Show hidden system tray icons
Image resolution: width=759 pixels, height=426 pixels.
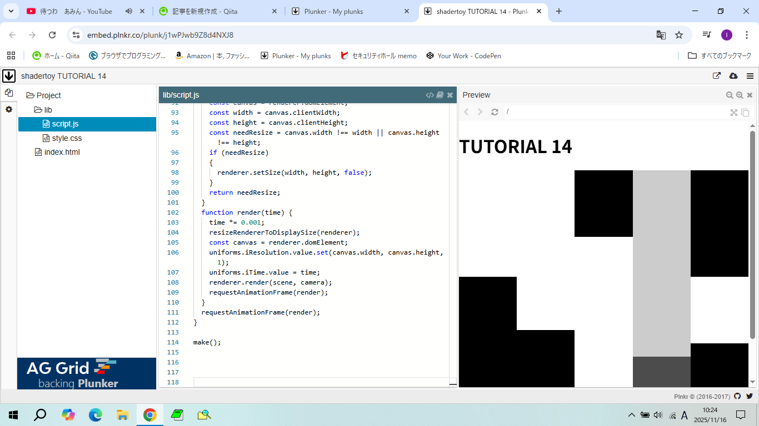point(631,414)
